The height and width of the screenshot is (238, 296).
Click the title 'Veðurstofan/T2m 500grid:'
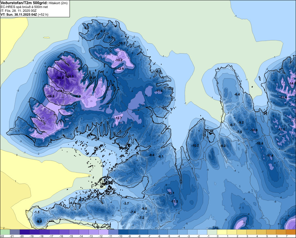coord(24,3)
